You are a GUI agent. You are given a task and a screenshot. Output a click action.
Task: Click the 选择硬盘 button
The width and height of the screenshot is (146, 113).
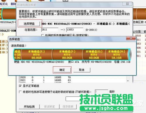click(29, 24)
